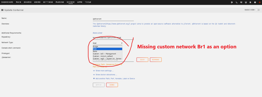Open the Apps page
The image size is (262, 97).
(80, 2)
